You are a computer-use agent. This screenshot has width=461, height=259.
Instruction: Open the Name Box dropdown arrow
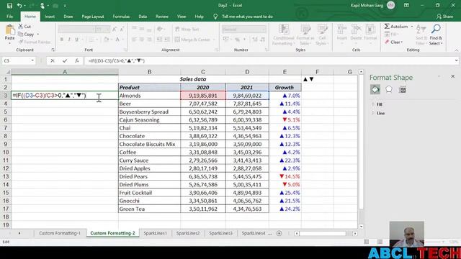[32, 60]
